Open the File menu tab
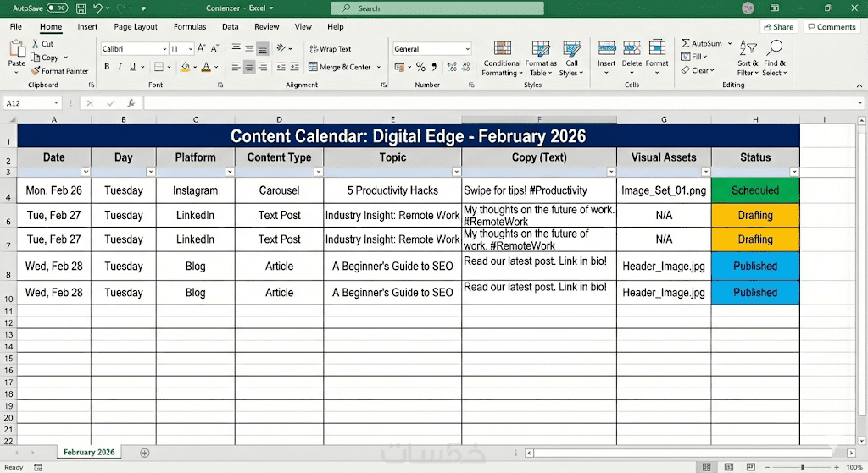The image size is (868, 473). (x=16, y=26)
